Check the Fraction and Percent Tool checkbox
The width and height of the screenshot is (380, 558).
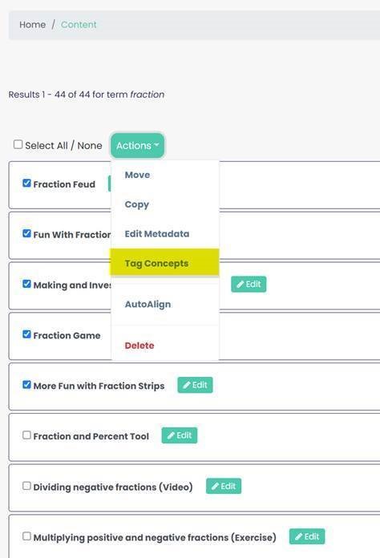[26, 435]
